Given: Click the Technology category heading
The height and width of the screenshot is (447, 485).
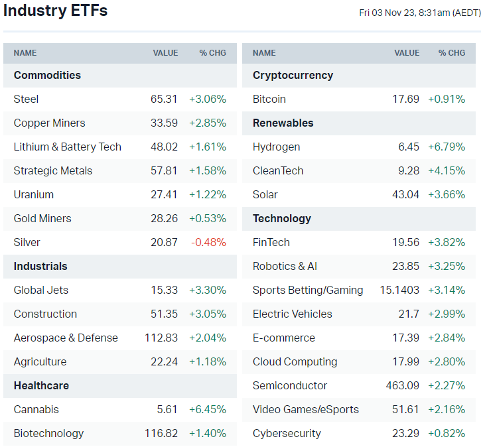Looking at the screenshot, I should click(282, 218).
